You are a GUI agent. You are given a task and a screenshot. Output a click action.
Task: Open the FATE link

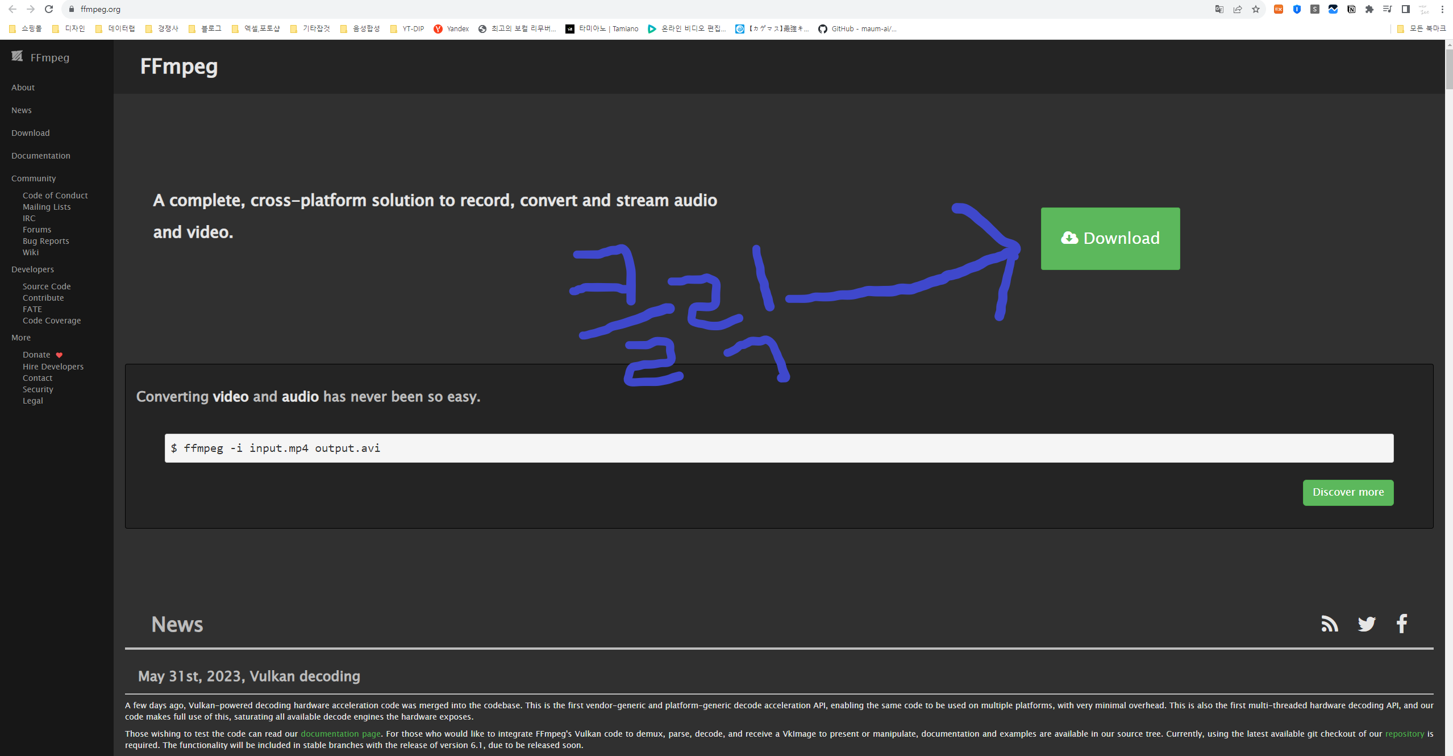32,309
